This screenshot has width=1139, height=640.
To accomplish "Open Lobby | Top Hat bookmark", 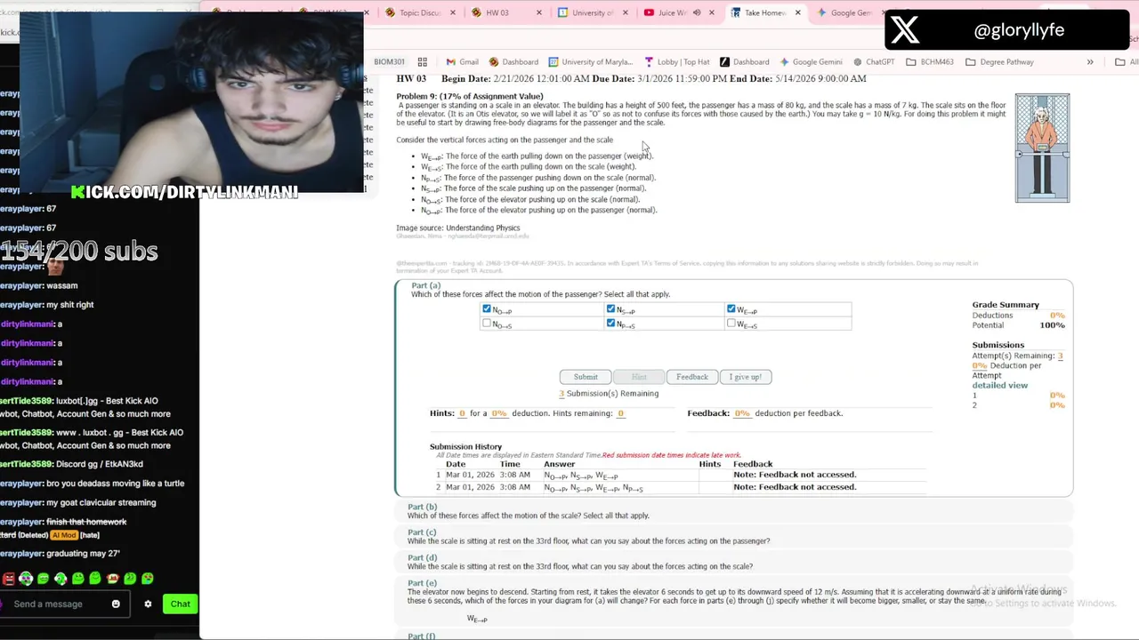I will 676,62.
